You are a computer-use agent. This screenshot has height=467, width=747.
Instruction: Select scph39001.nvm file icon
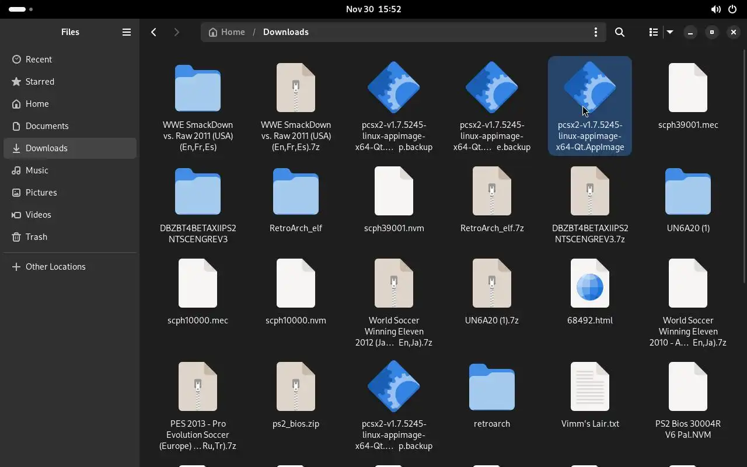[394, 191]
